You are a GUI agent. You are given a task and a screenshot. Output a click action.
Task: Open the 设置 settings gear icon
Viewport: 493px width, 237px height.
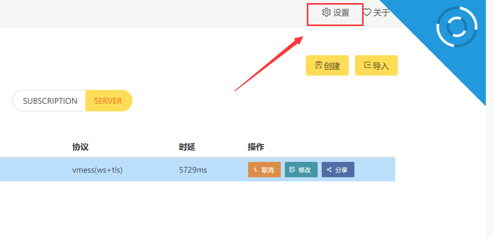[x=326, y=13]
